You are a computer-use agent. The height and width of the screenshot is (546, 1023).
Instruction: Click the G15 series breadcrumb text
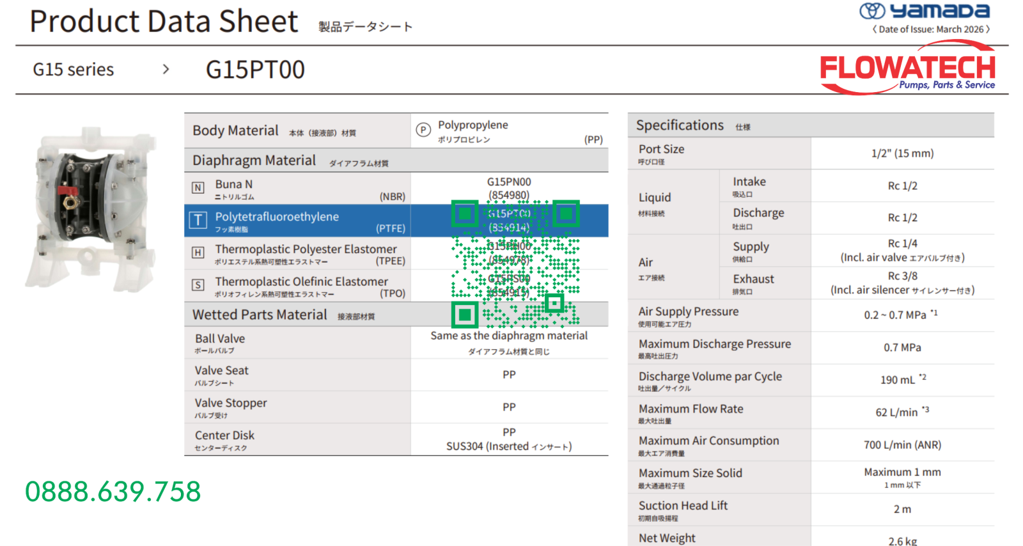coord(74,69)
